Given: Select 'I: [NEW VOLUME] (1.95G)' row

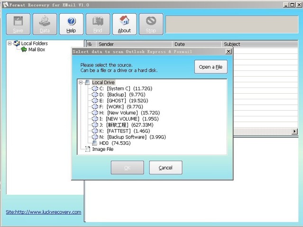Looking at the screenshot, I should pos(129,119).
